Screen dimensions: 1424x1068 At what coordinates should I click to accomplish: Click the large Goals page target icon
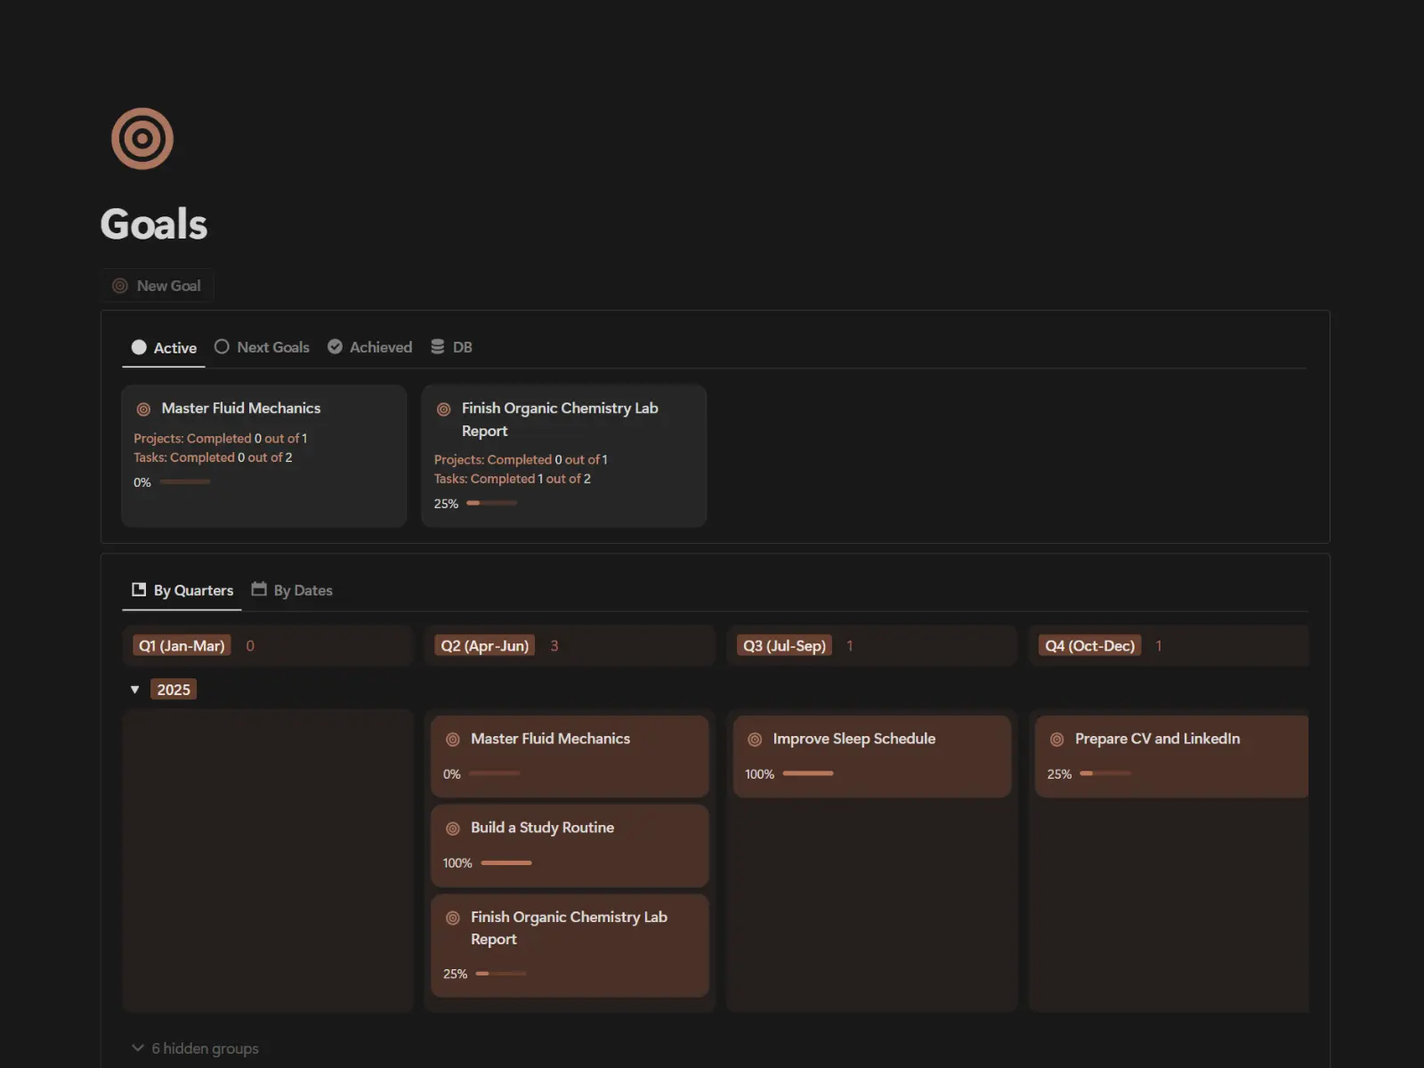(142, 139)
